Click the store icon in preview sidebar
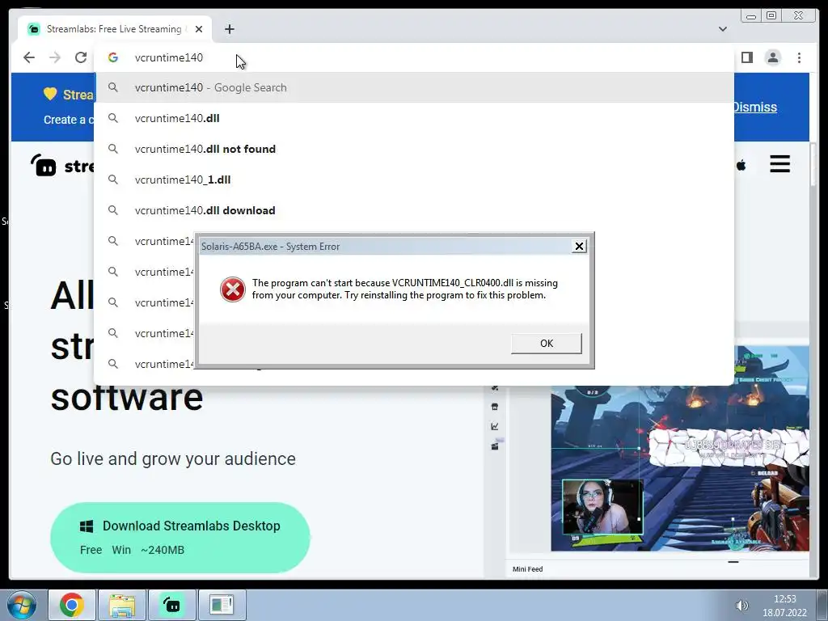 [x=495, y=407]
